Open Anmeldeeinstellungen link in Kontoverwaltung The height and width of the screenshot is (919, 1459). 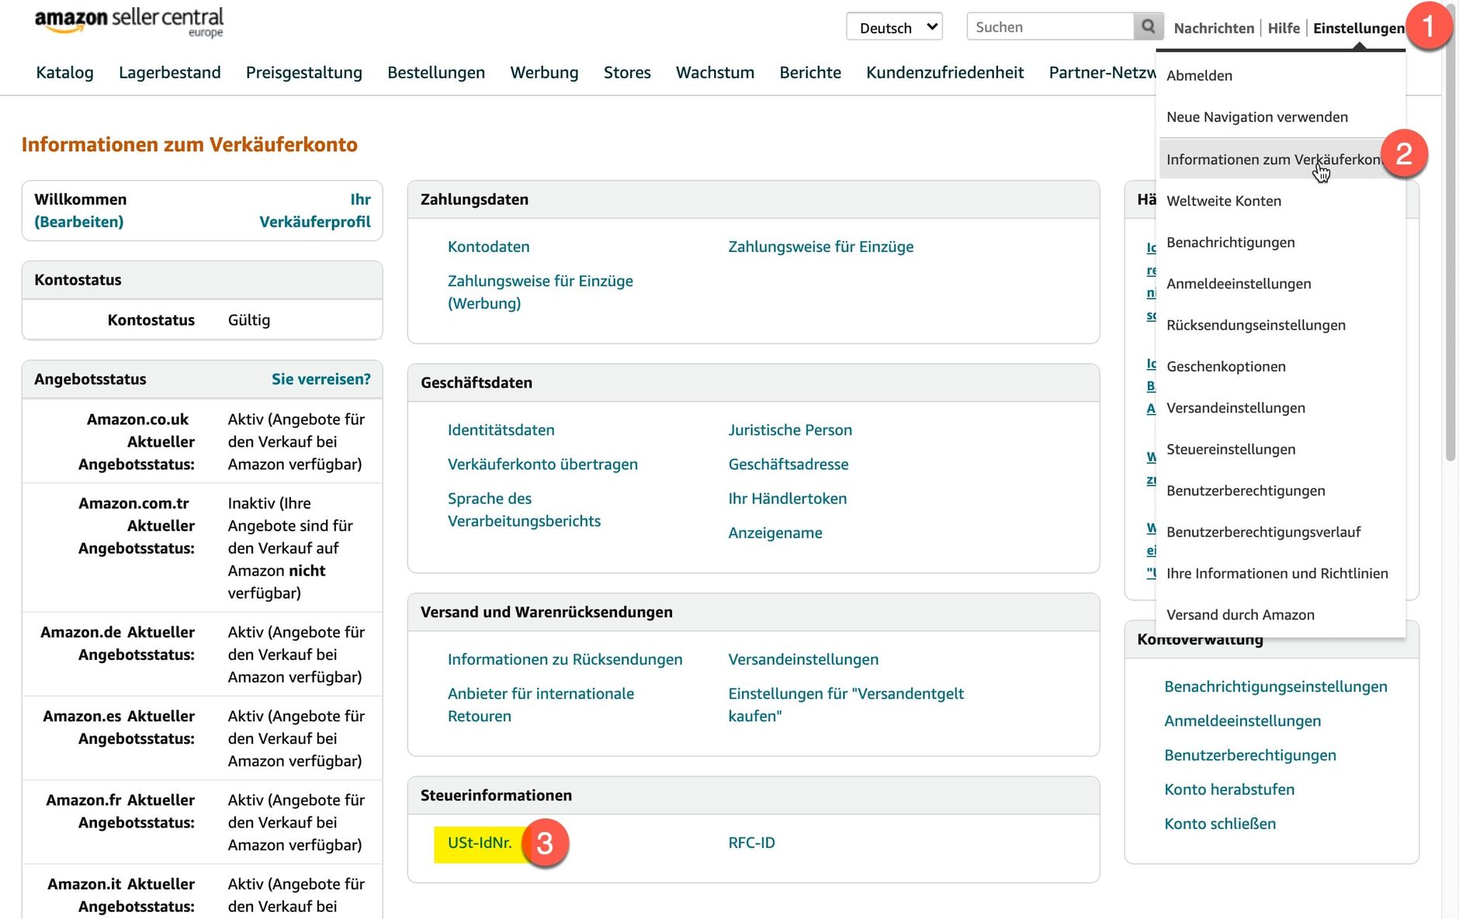click(1242, 720)
